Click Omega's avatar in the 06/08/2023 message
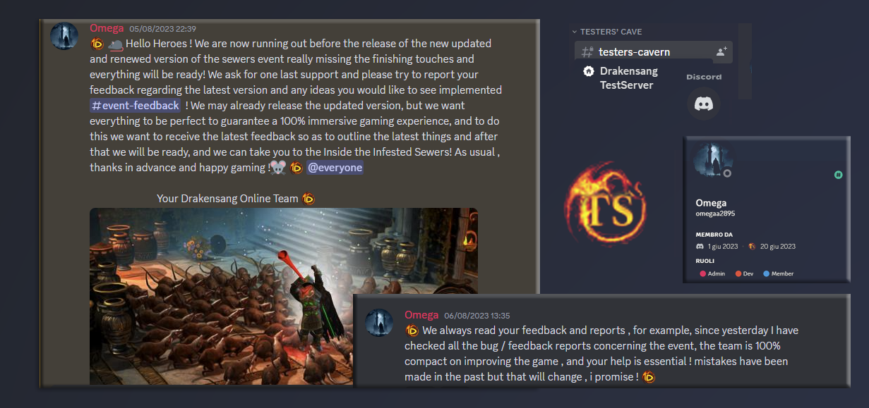This screenshot has width=869, height=408. pyautogui.click(x=378, y=323)
